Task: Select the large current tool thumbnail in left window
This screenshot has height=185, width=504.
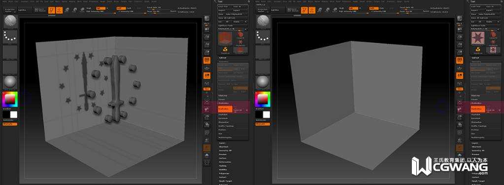Action: (225, 38)
